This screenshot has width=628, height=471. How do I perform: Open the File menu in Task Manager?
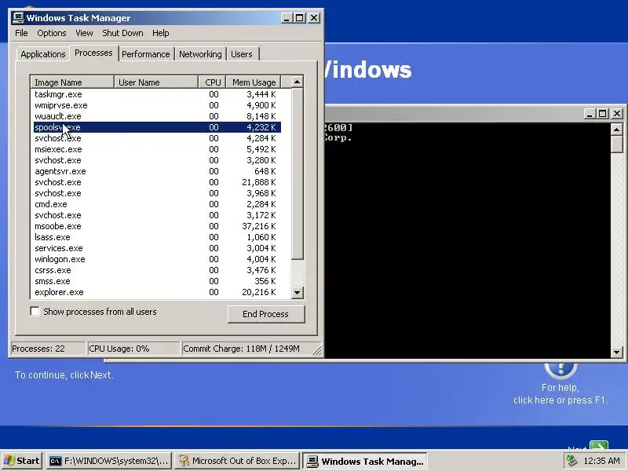(21, 33)
